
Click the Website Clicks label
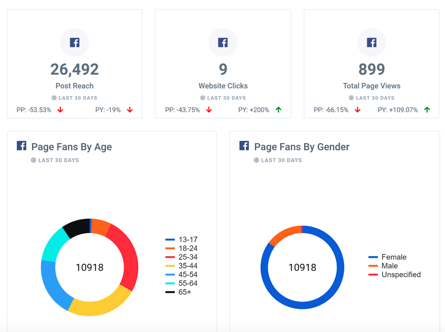223,86
